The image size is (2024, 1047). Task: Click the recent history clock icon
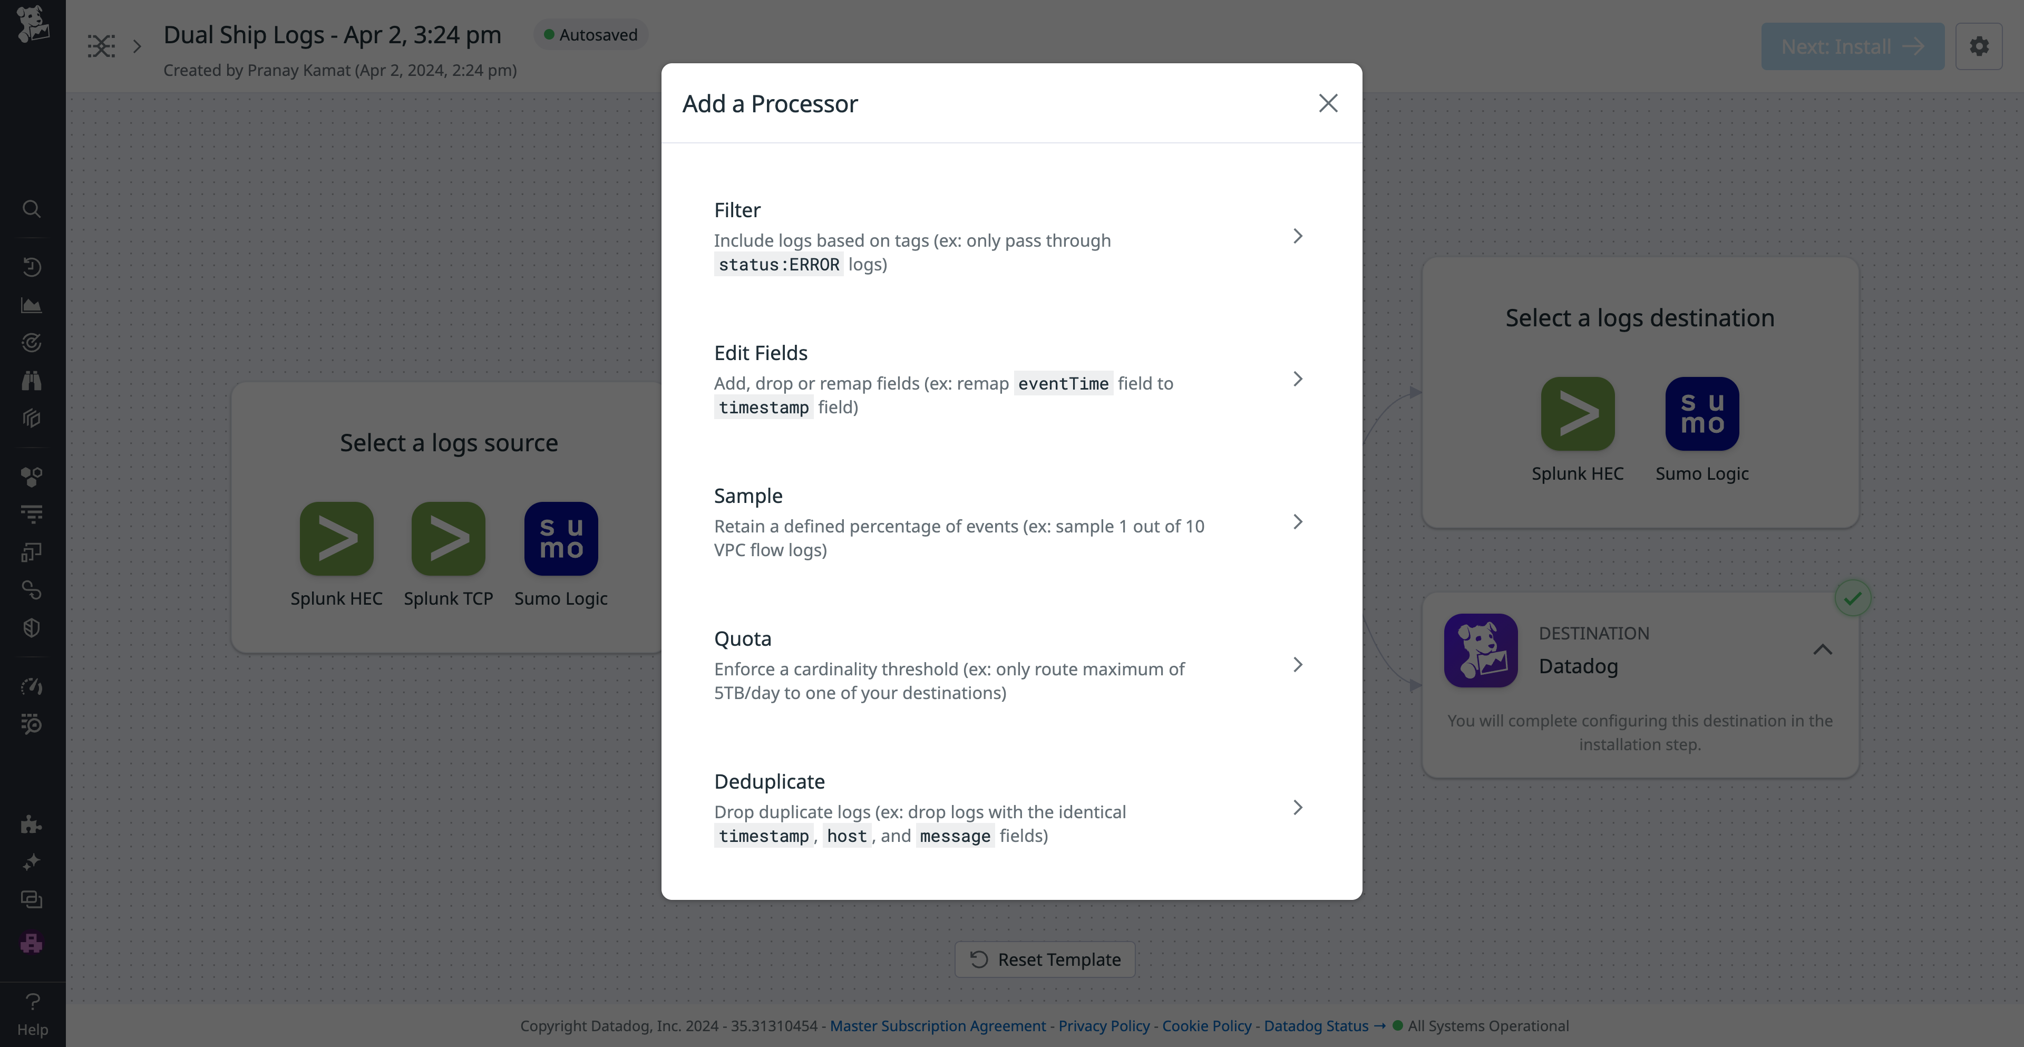(x=32, y=266)
